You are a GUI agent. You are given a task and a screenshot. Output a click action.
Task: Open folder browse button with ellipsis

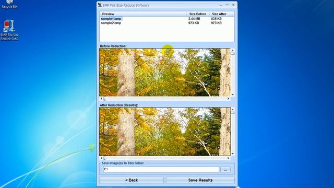225,170
